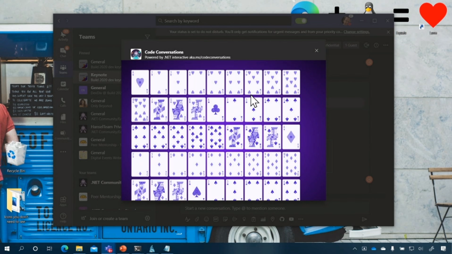Click the Code Conversations app avatar icon

tap(136, 54)
